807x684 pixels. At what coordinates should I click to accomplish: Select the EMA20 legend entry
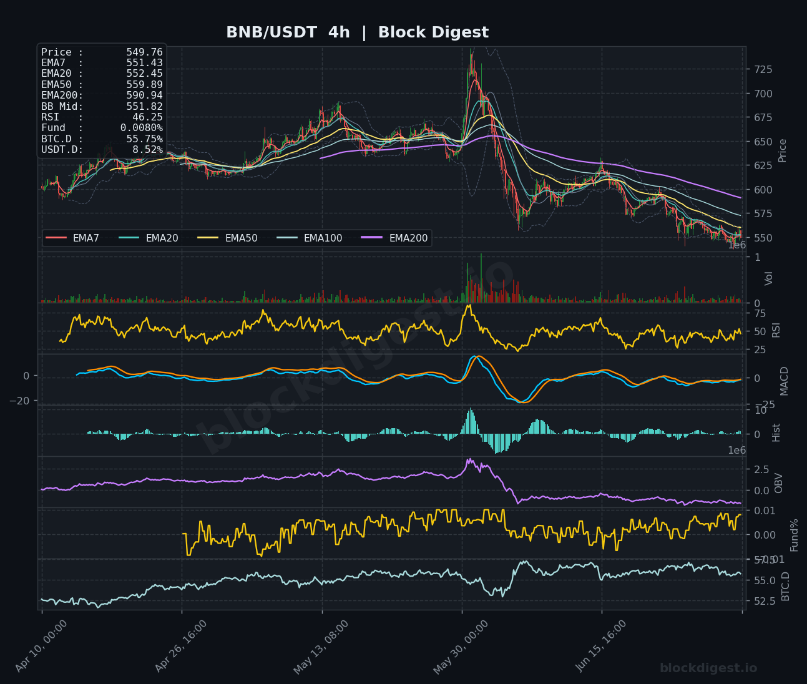tap(148, 238)
